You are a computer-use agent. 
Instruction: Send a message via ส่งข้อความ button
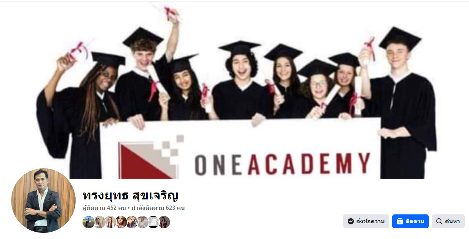(366, 221)
